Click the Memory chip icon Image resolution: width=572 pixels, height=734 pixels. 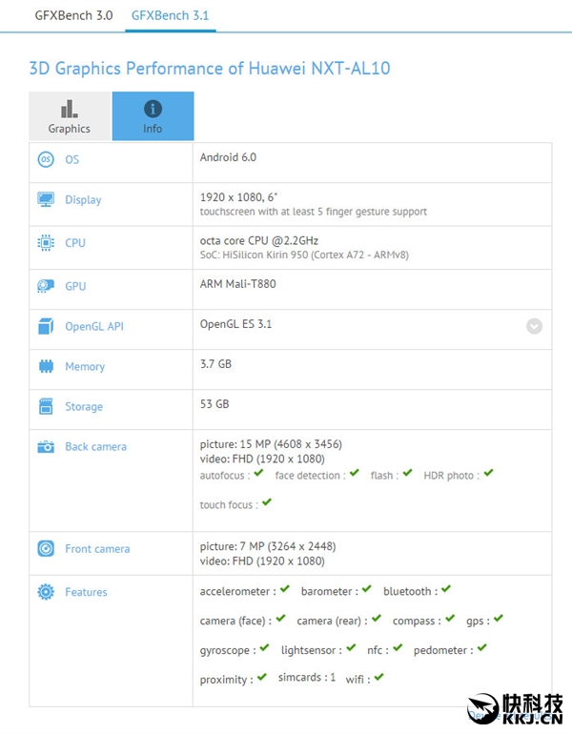pyautogui.click(x=46, y=366)
